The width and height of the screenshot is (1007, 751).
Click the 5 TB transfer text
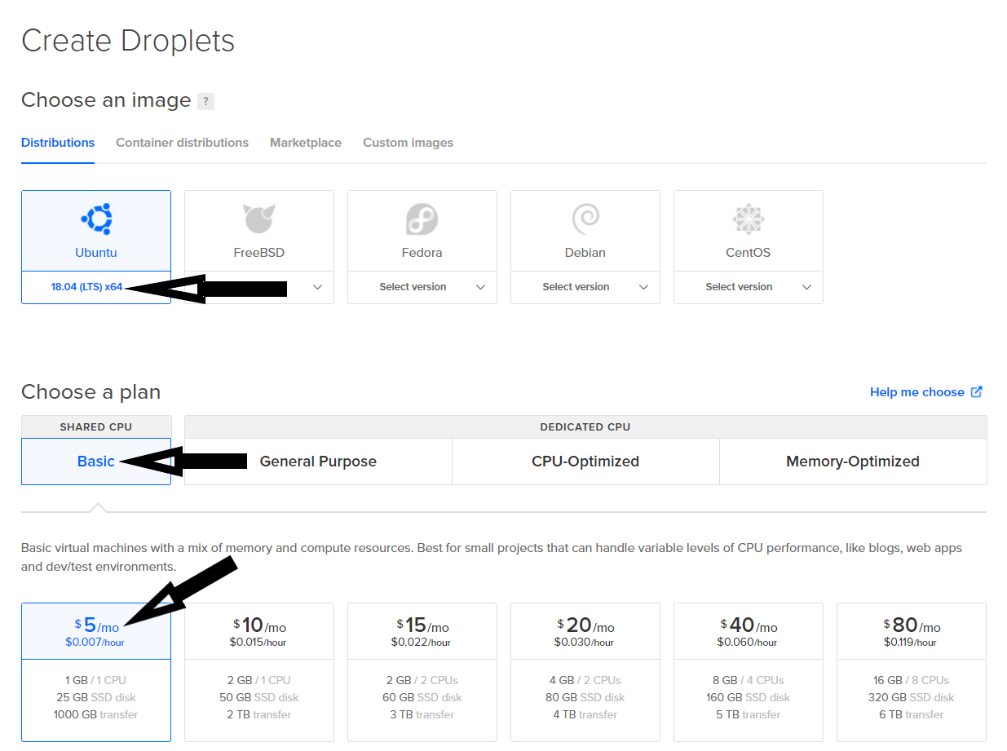749,714
